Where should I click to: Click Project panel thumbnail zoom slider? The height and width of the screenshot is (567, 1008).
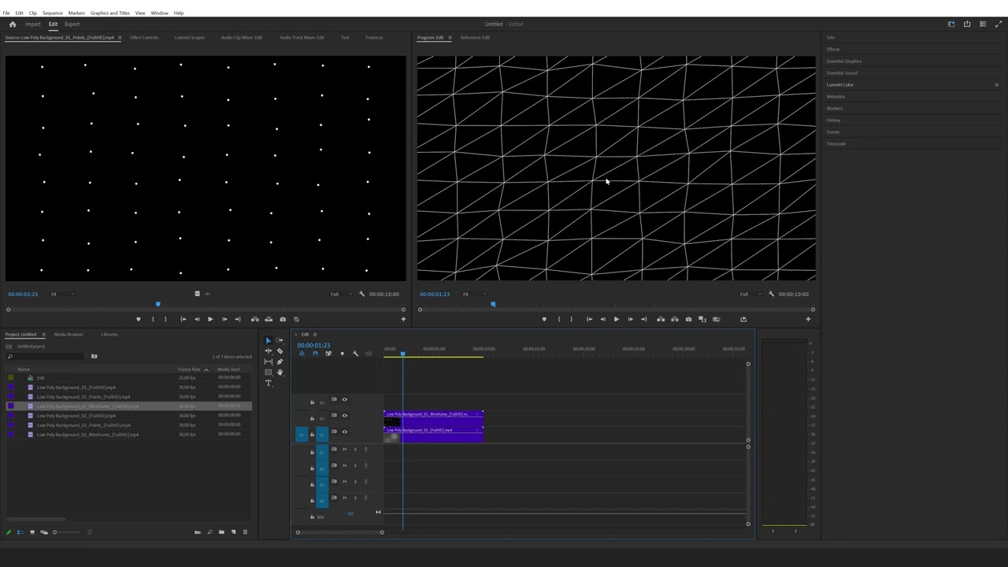tap(67, 532)
